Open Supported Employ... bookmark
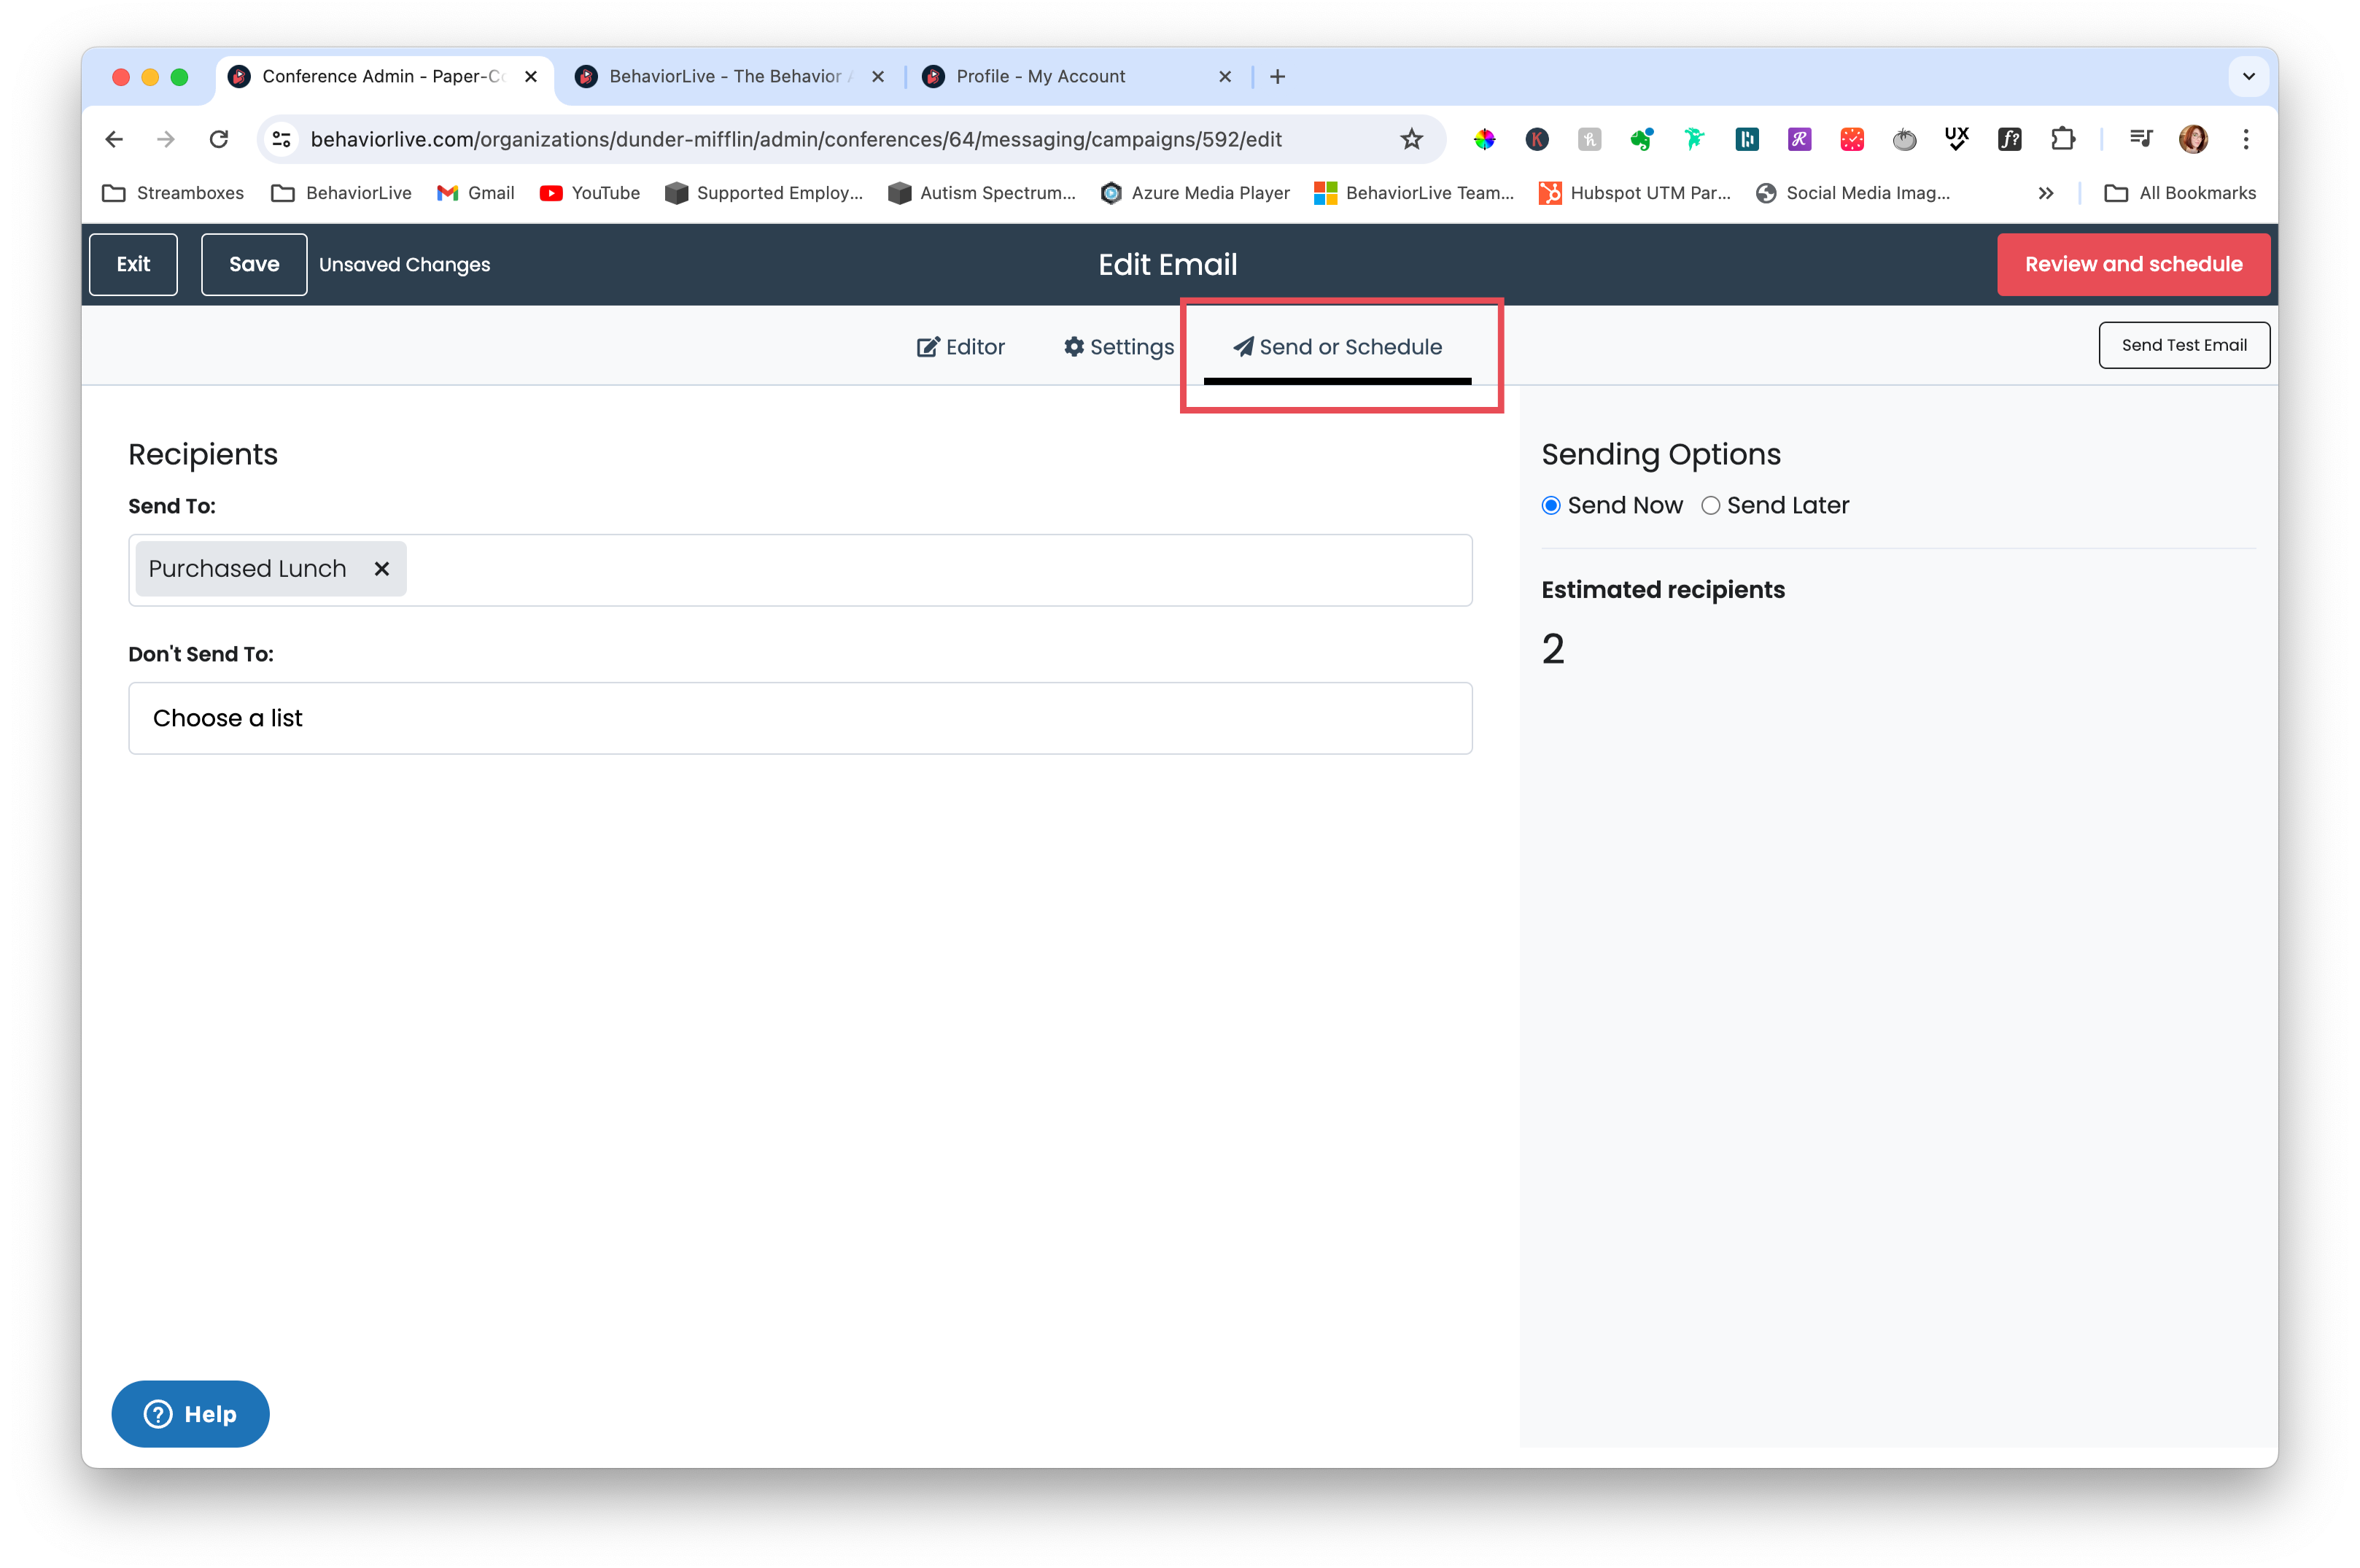Image resolution: width=2360 pixels, height=1568 pixels. [764, 193]
